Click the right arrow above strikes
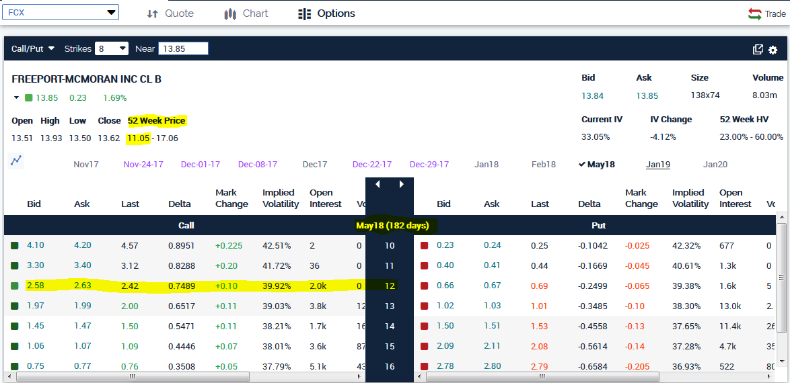The height and width of the screenshot is (383, 790). (x=402, y=184)
